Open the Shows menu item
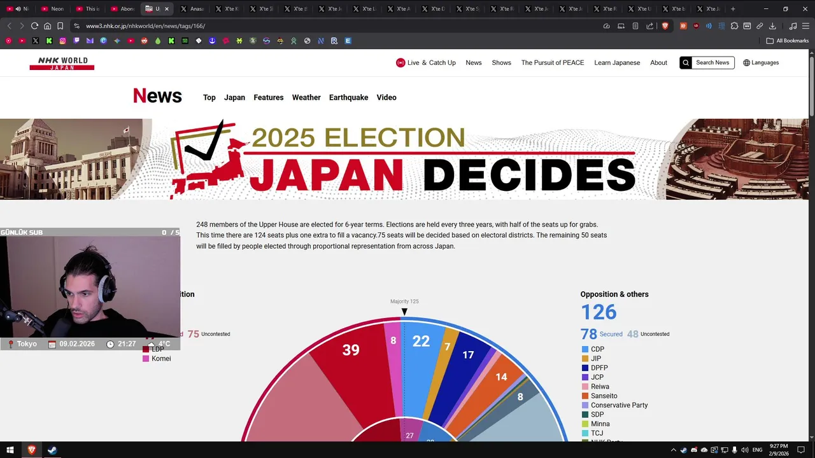815x458 pixels. (501, 62)
